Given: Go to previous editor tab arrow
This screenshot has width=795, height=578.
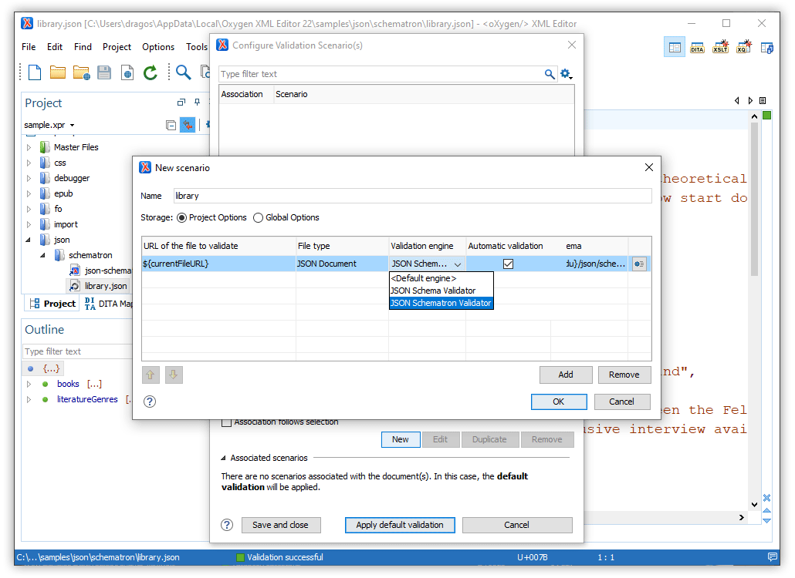Looking at the screenshot, I should click(736, 101).
